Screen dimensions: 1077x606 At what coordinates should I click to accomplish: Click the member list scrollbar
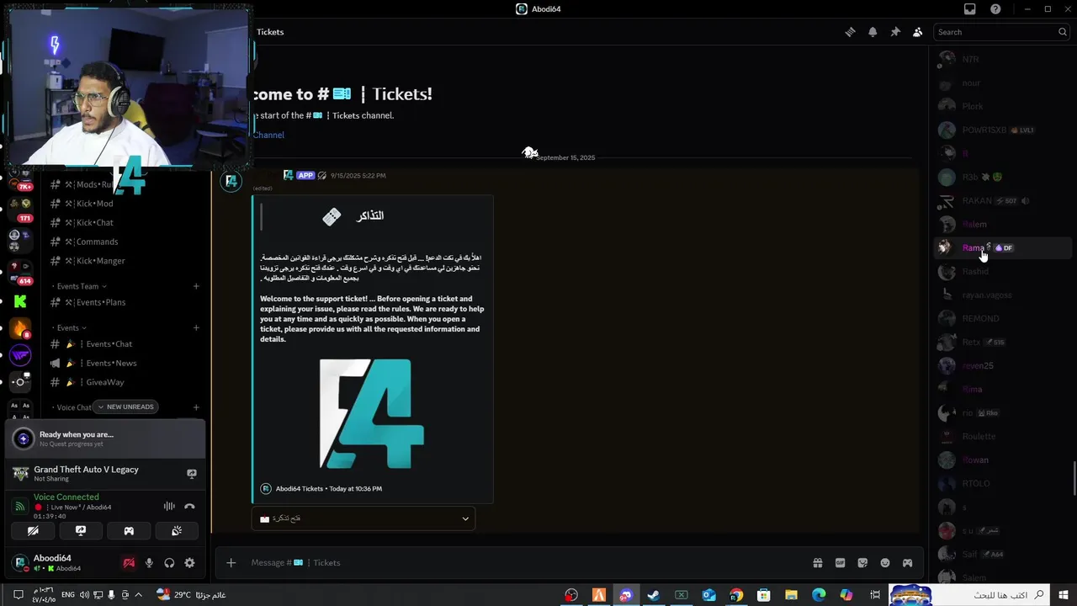[1073, 478]
